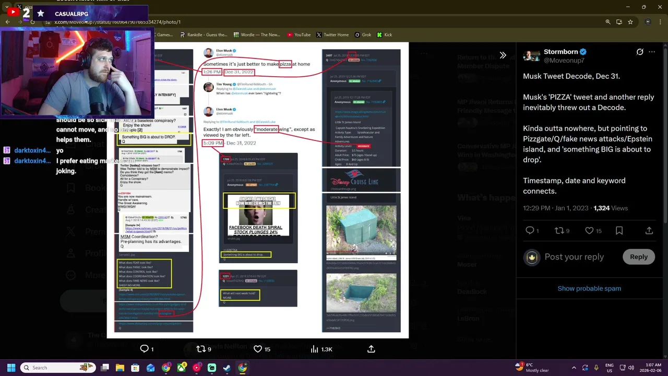Image resolution: width=668 pixels, height=376 pixels.
Task: Open the YouTube bookmark
Action: (x=299, y=35)
